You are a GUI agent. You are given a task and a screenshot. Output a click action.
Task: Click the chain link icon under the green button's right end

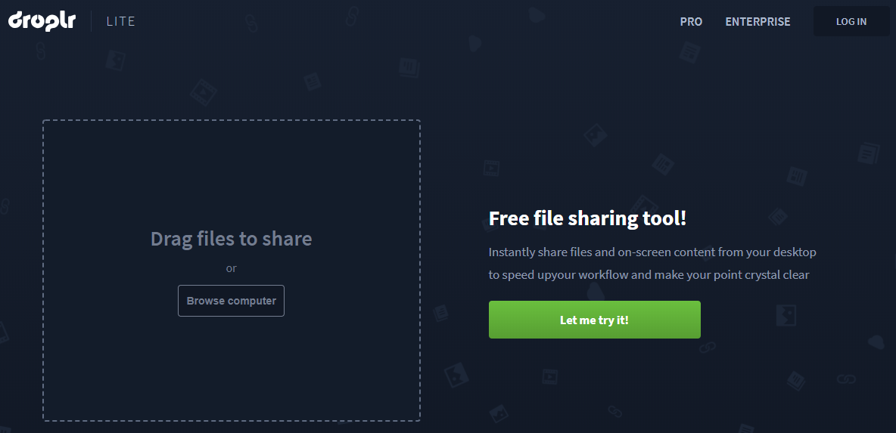(708, 346)
